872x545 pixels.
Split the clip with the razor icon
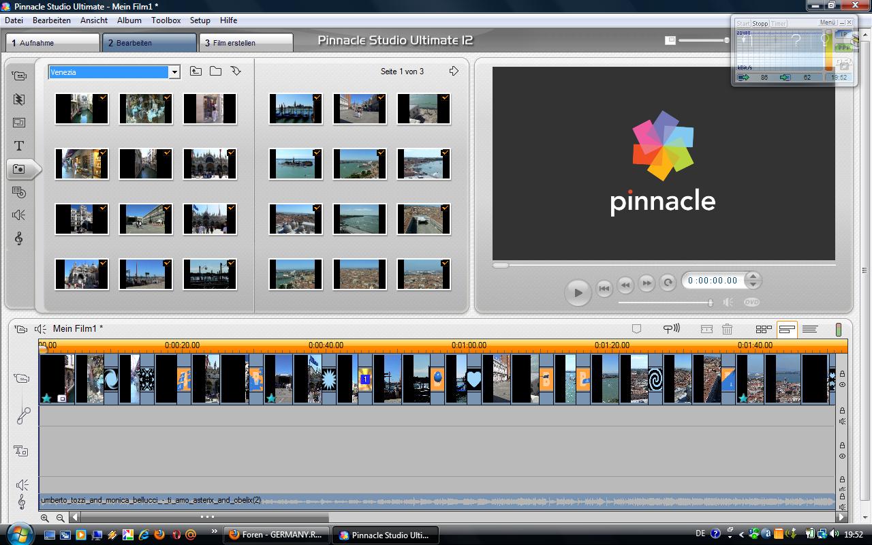click(706, 329)
